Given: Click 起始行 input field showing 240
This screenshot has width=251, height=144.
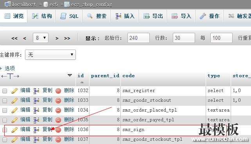Looking at the screenshot, I should pos(139,38).
